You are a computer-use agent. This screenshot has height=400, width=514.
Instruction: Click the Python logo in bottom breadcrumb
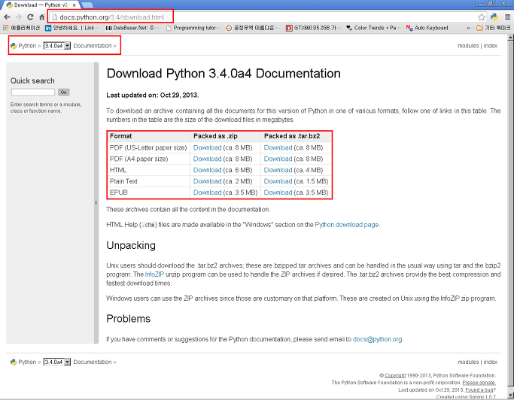[x=14, y=362]
